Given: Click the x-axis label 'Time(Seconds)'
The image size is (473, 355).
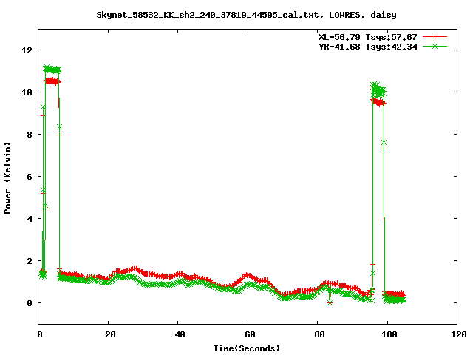Looking at the screenshot, I should tap(246, 348).
